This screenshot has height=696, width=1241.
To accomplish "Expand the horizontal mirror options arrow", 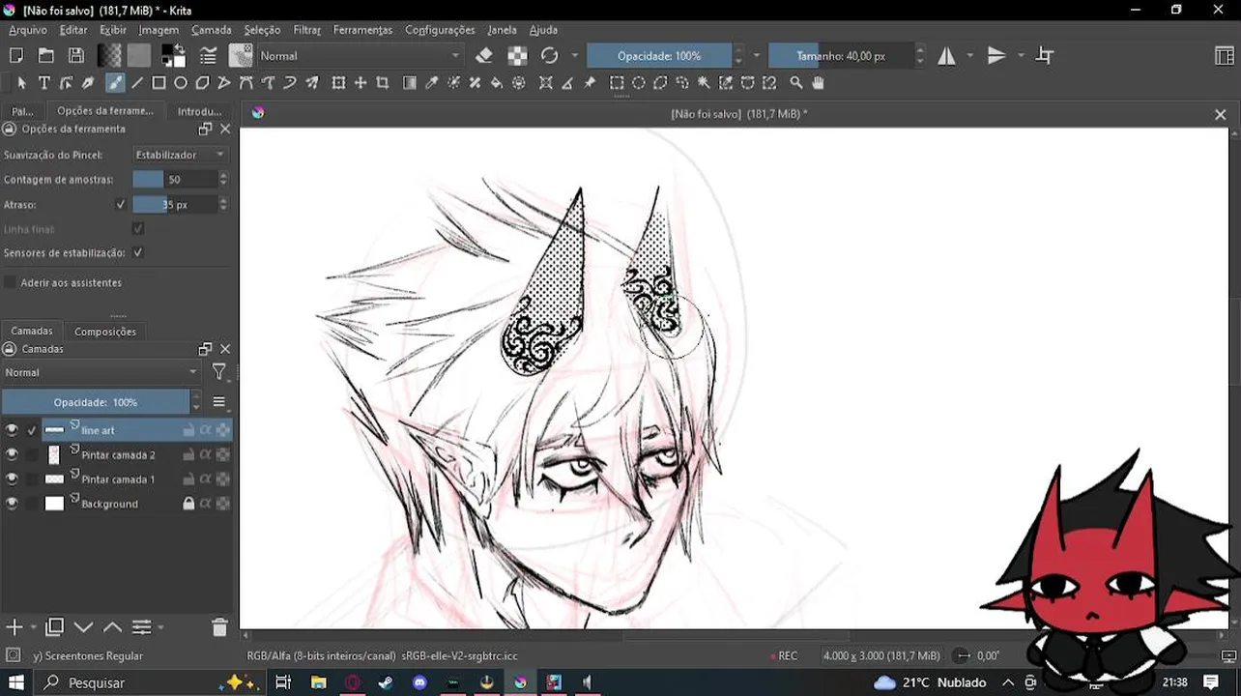I will [x=969, y=56].
